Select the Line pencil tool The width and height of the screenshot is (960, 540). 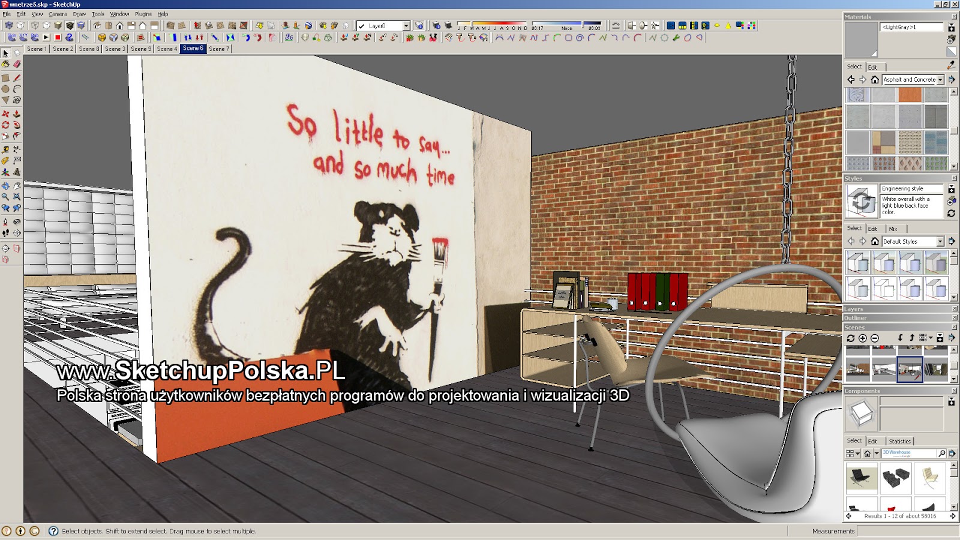pos(17,78)
